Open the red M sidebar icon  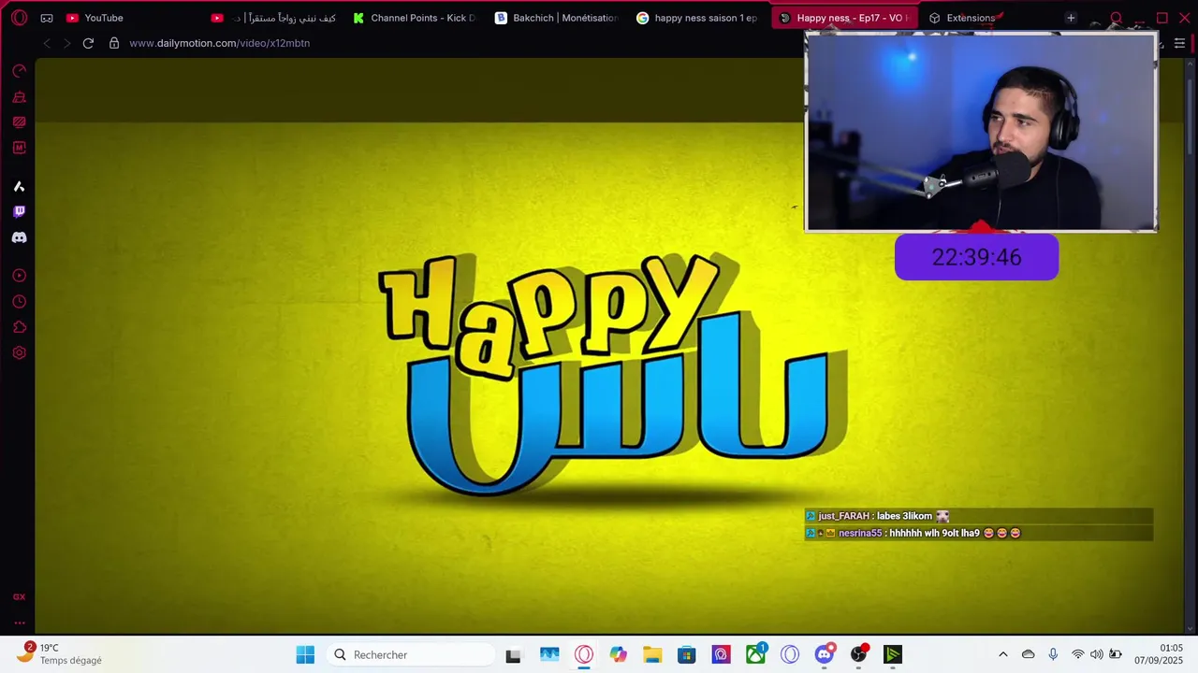pyautogui.click(x=19, y=148)
